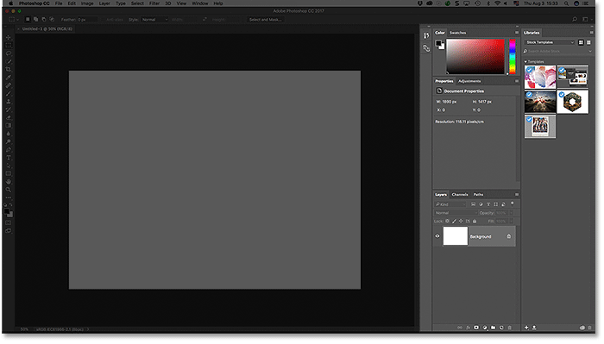Open the Opacity slider dropdown arrow
The height and width of the screenshot is (344, 604).
coord(511,213)
